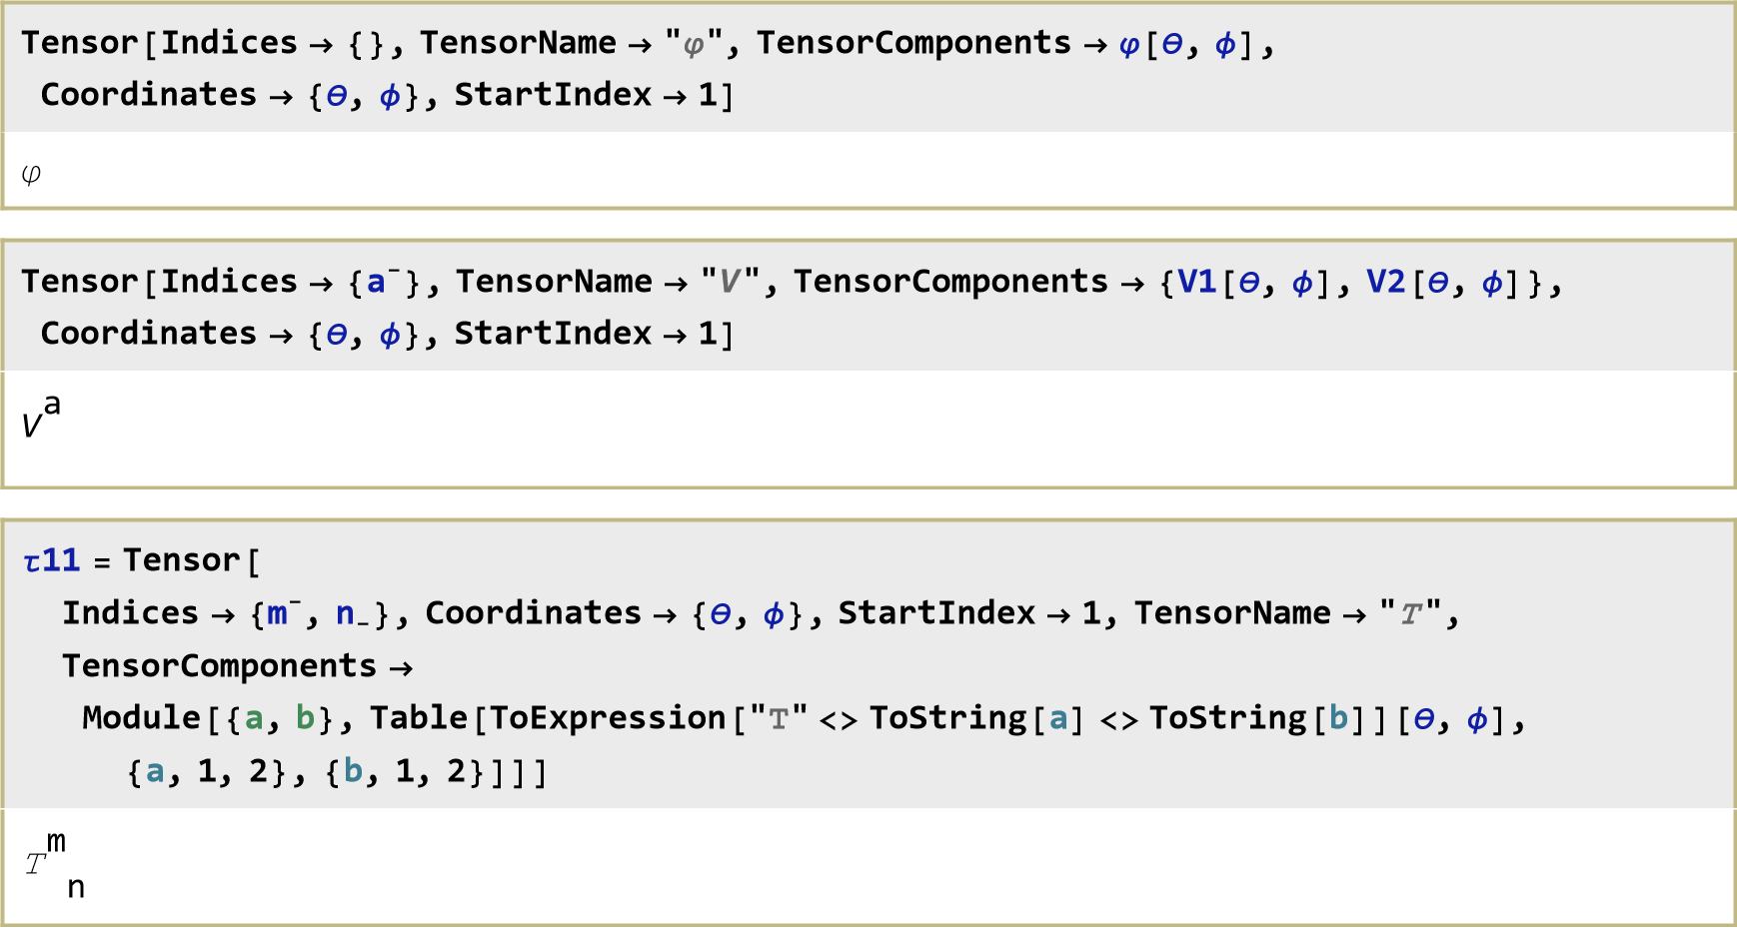Place cursor on the τ11 variable name
This screenshot has height=928, width=1737.
52,560
